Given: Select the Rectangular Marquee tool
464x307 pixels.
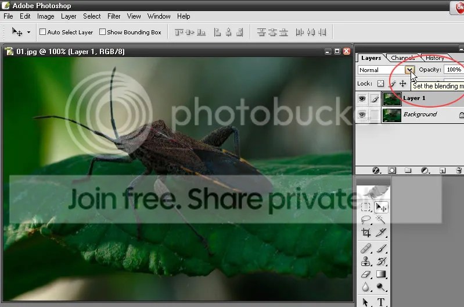Looking at the screenshot, I should (x=366, y=207).
